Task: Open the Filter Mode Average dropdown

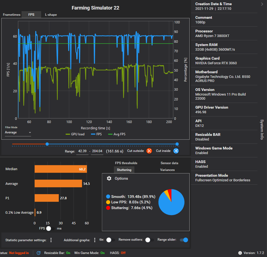Action: coord(18,132)
